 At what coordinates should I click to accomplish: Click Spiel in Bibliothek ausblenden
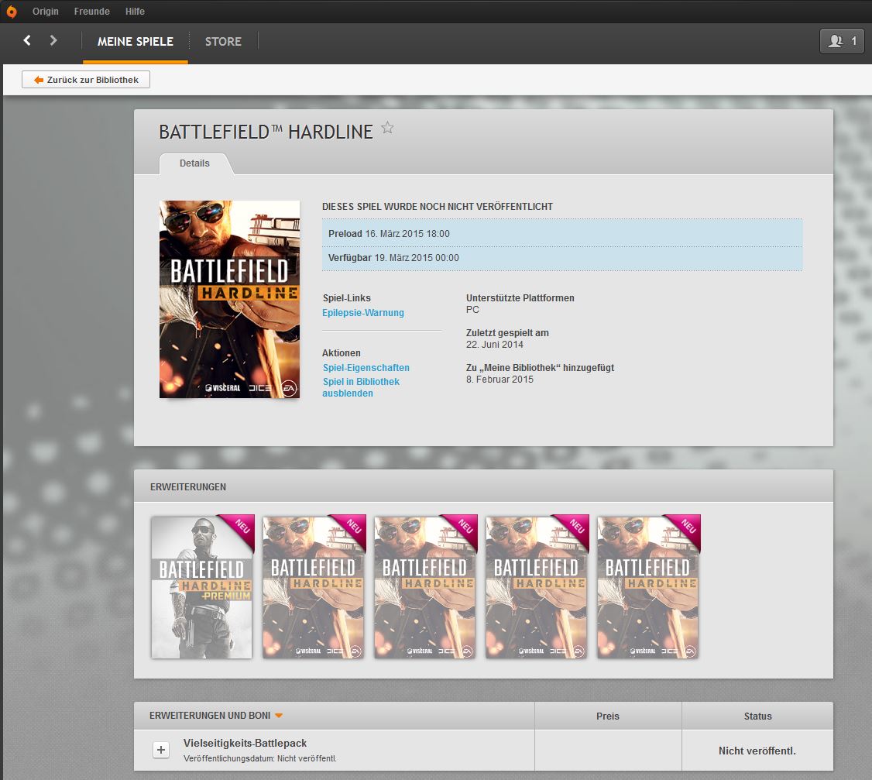pos(361,387)
